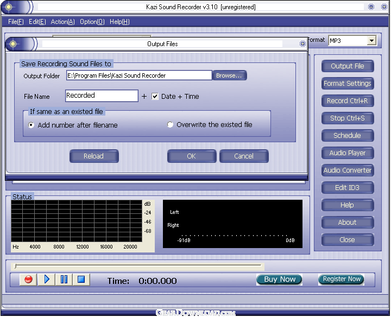Start recording with the red record button

(28, 280)
